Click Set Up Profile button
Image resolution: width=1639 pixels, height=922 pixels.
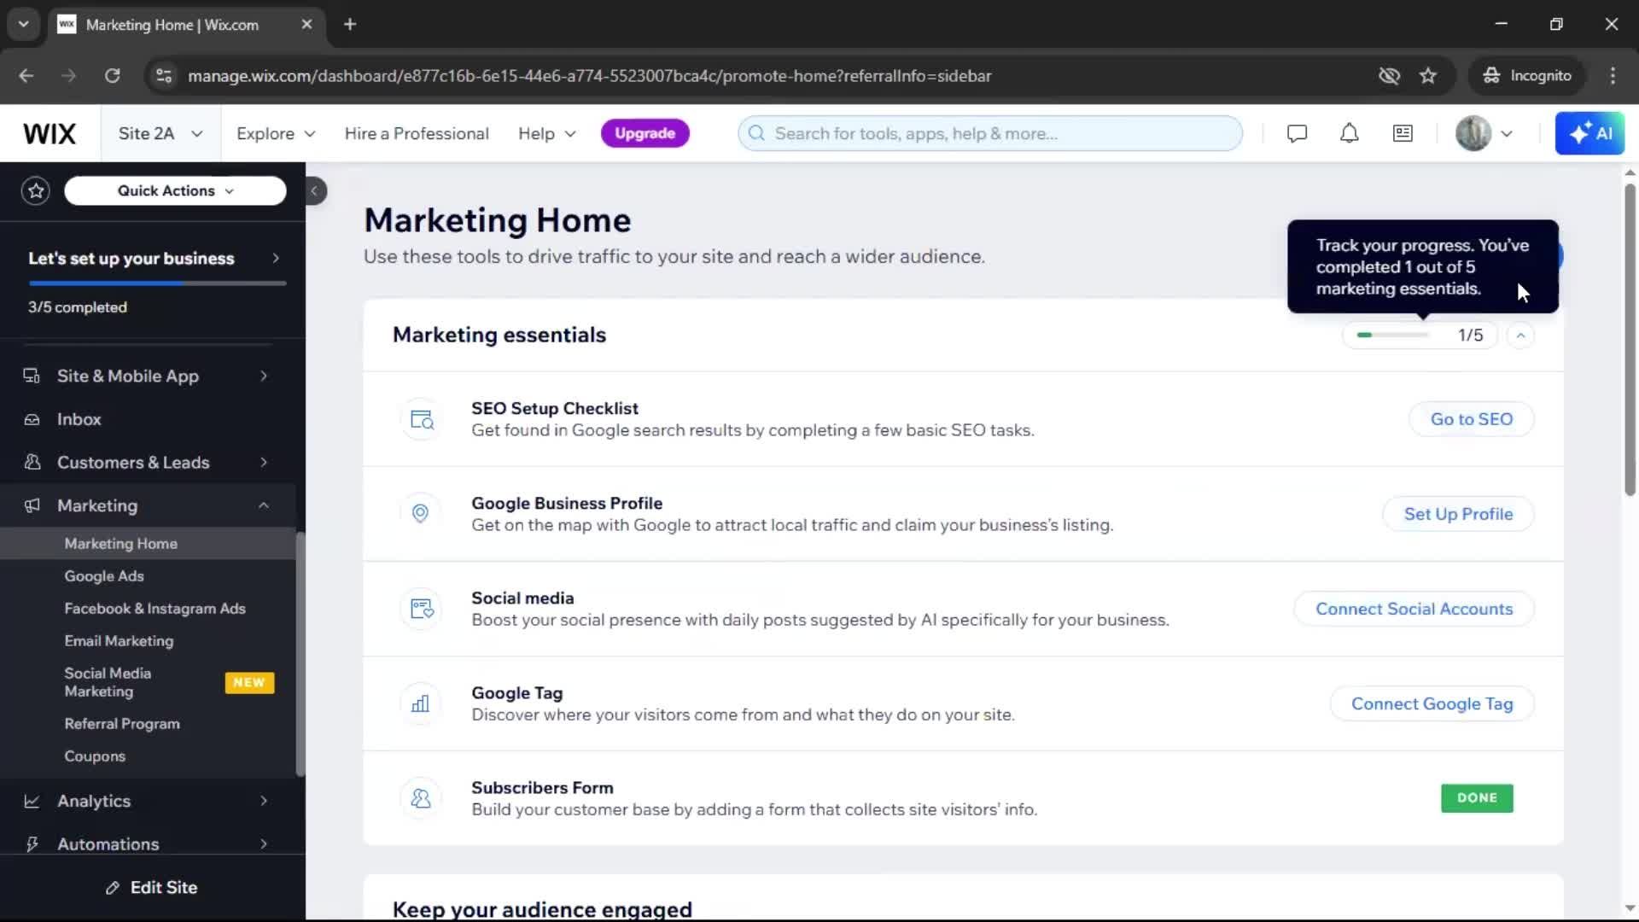coord(1458,514)
